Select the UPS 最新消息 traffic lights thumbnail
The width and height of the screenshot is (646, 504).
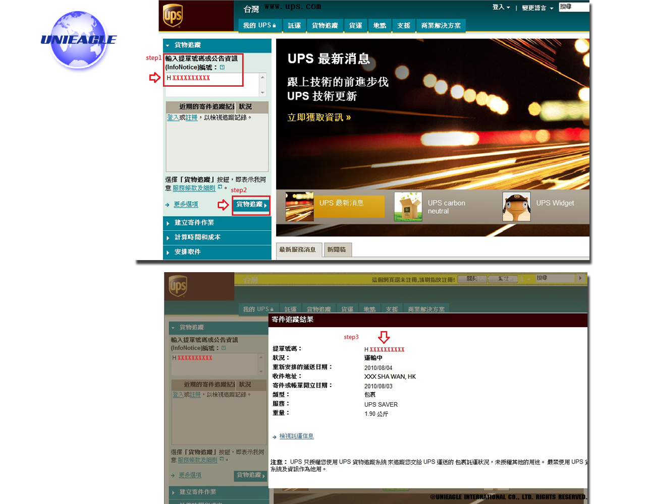pyautogui.click(x=299, y=207)
